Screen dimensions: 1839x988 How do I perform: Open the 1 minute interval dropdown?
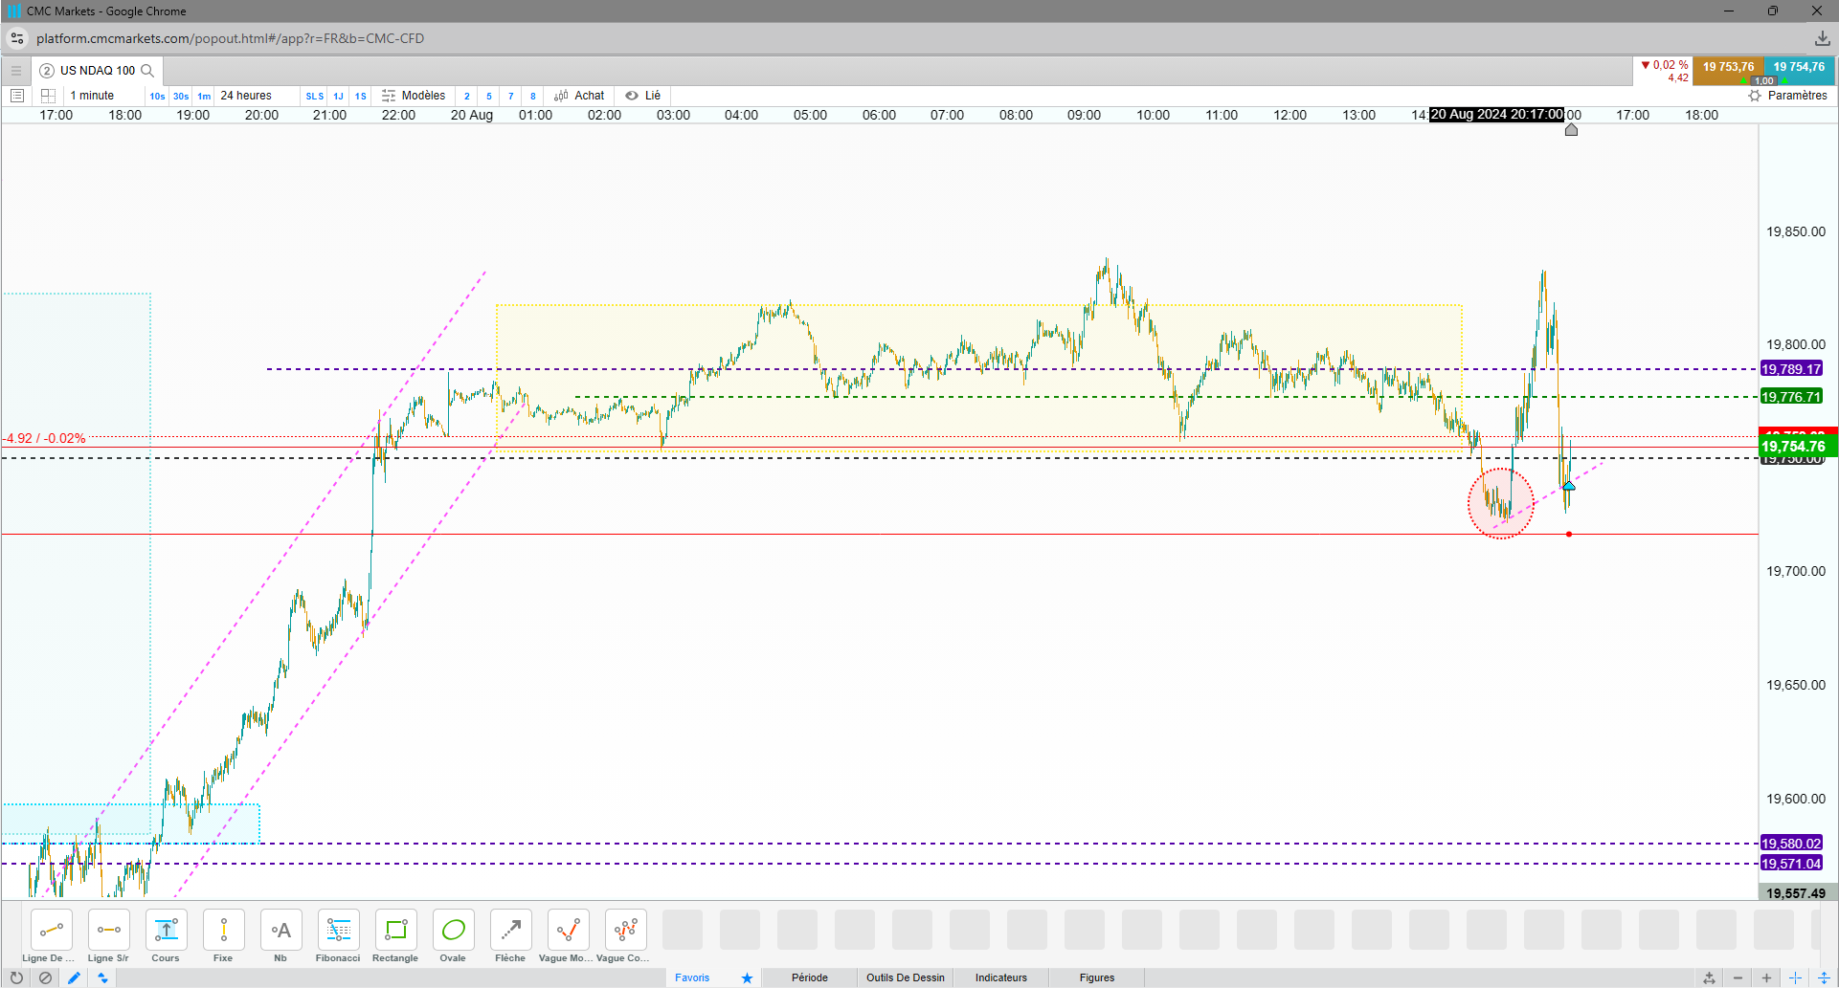click(92, 96)
